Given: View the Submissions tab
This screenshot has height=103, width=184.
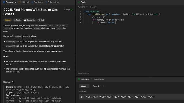Looking at the screenshot, I should [x=52, y=2].
